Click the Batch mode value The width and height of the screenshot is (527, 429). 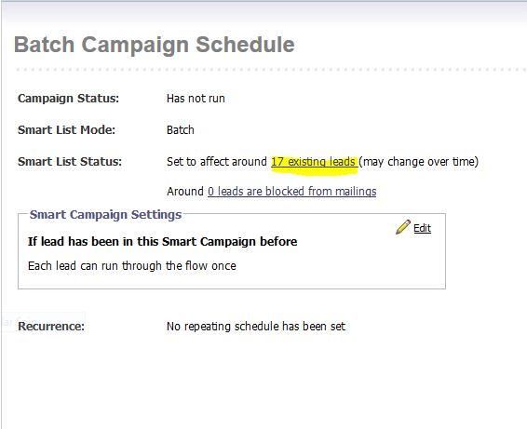181,130
